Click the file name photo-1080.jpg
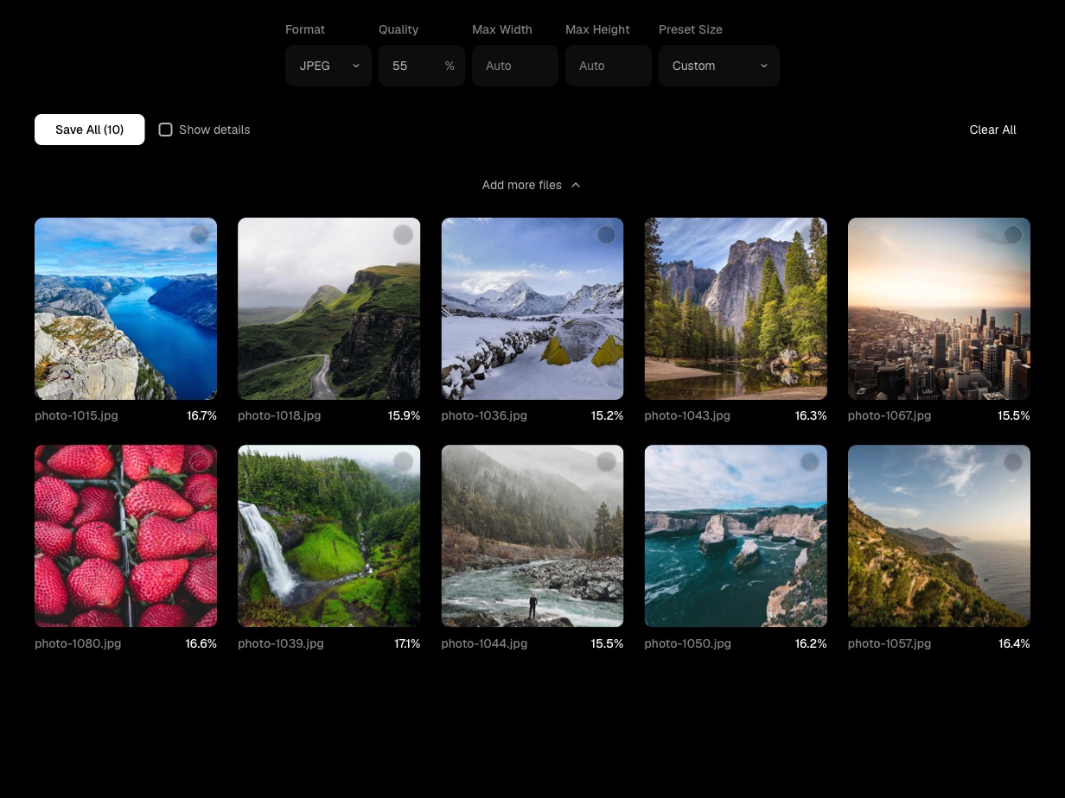Viewport: 1065px width, 798px height. click(78, 643)
